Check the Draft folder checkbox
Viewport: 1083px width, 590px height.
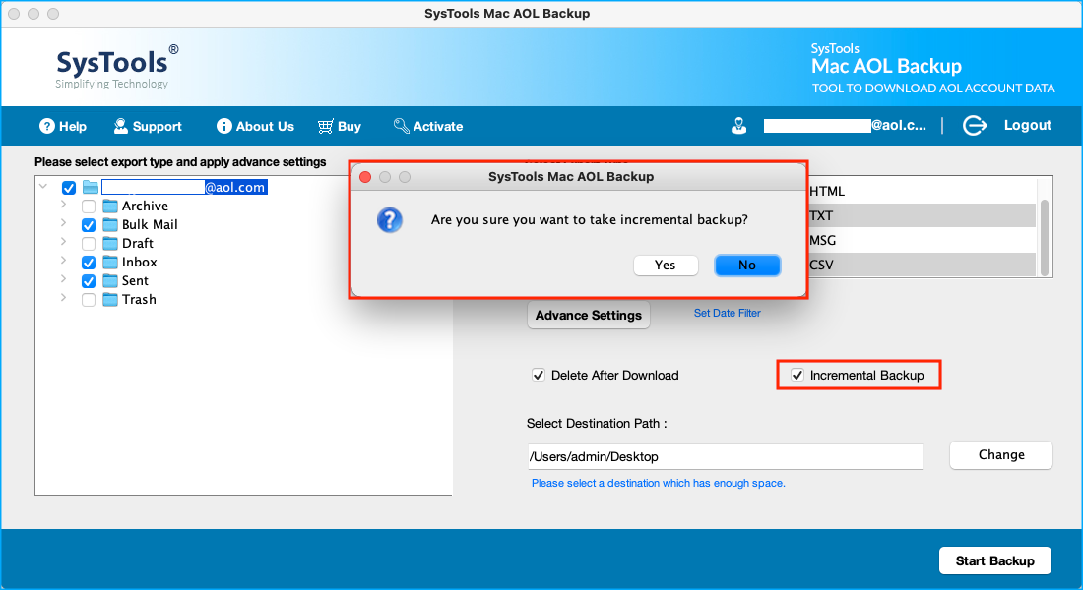click(x=89, y=244)
